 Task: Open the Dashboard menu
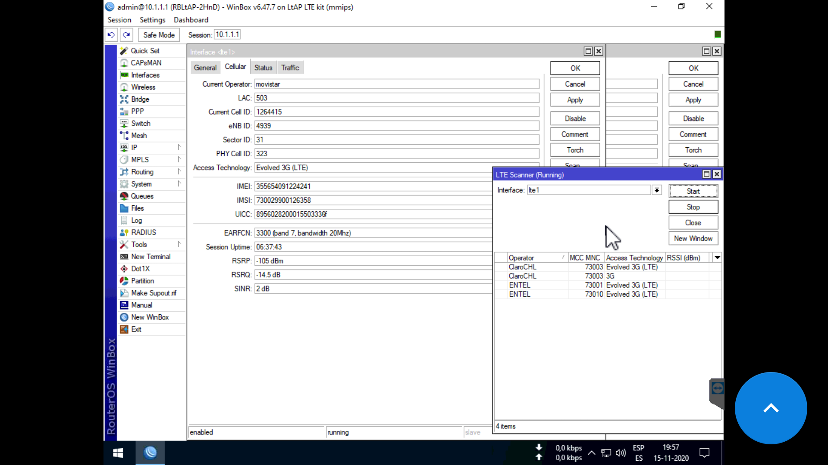(191, 20)
